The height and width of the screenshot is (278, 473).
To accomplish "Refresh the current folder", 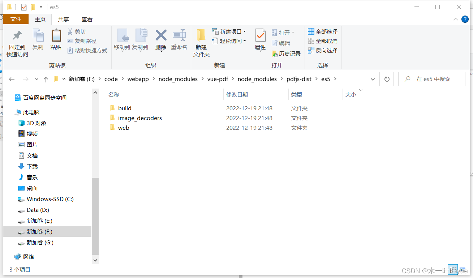I will click(x=387, y=79).
